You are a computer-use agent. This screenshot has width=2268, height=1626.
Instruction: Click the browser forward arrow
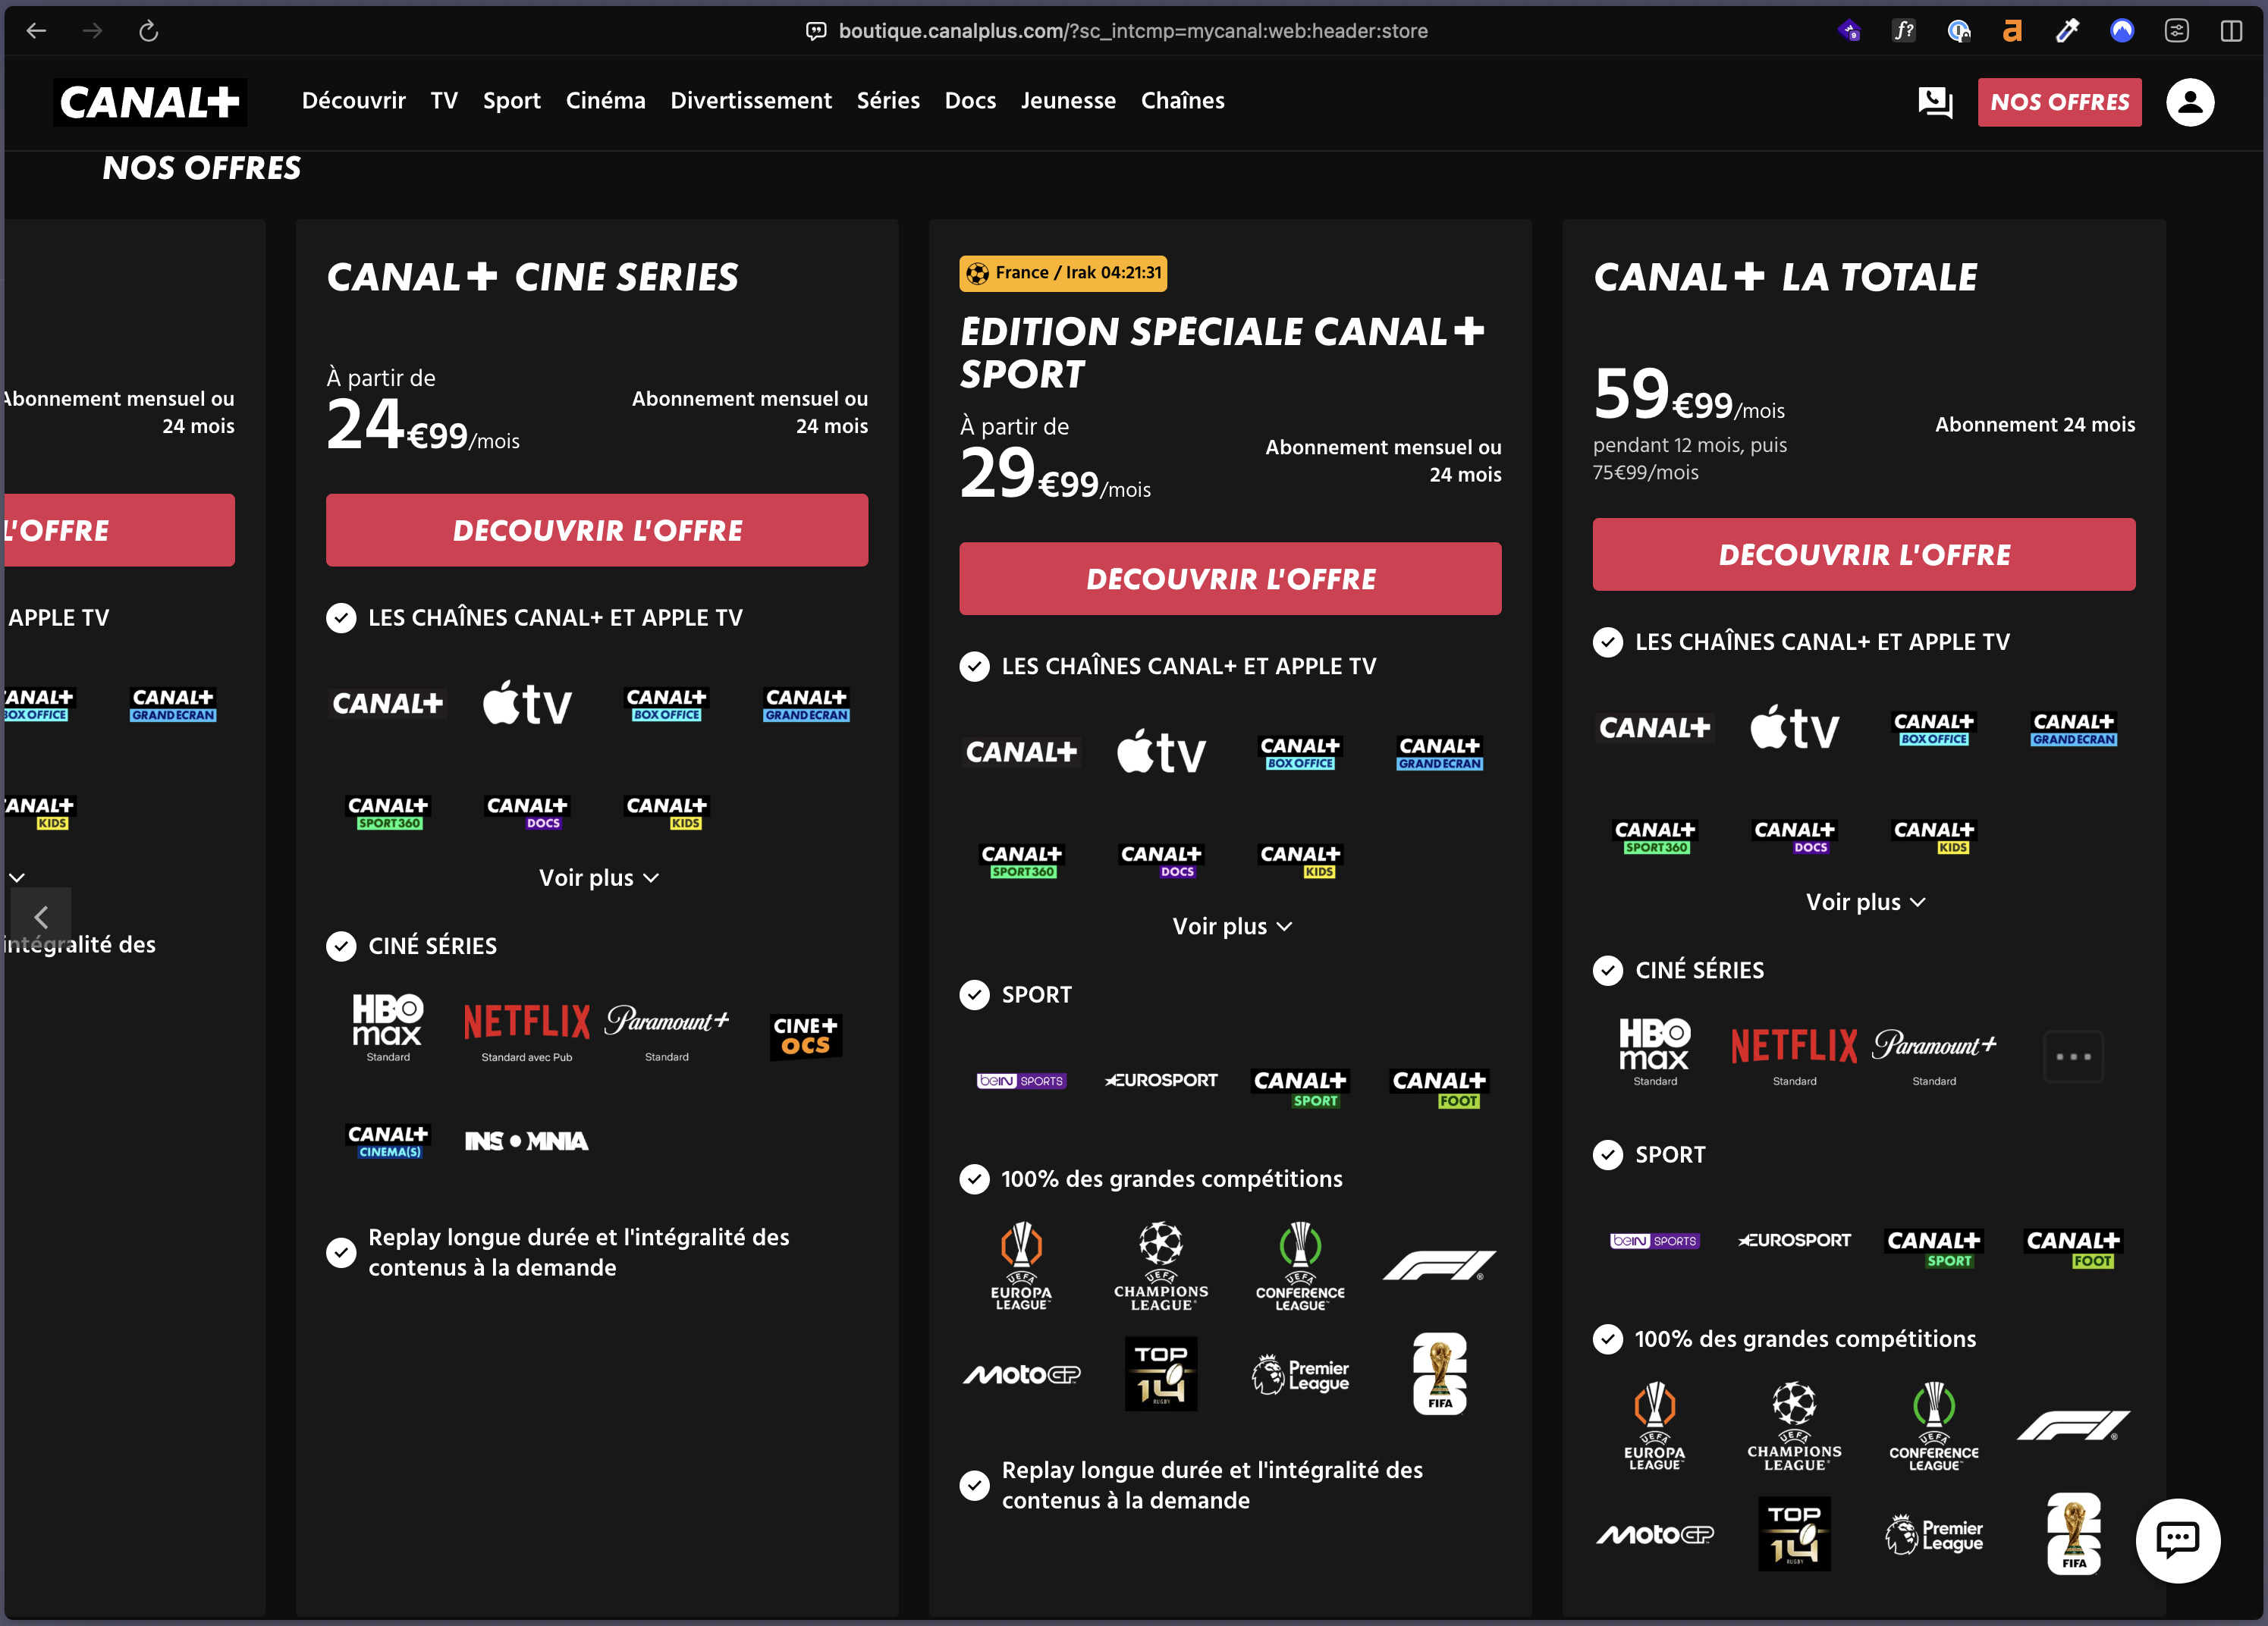pos(92,31)
